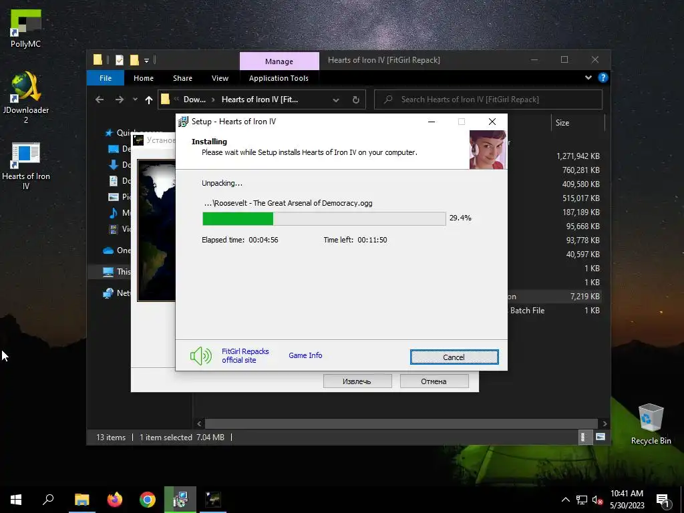Activate the setup installer taskbar icon
Screen dimensions: 684x513
(180, 500)
